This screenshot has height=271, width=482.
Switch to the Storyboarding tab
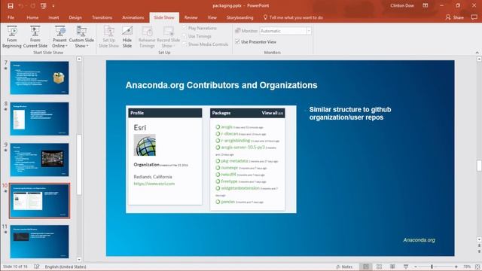[239, 17]
